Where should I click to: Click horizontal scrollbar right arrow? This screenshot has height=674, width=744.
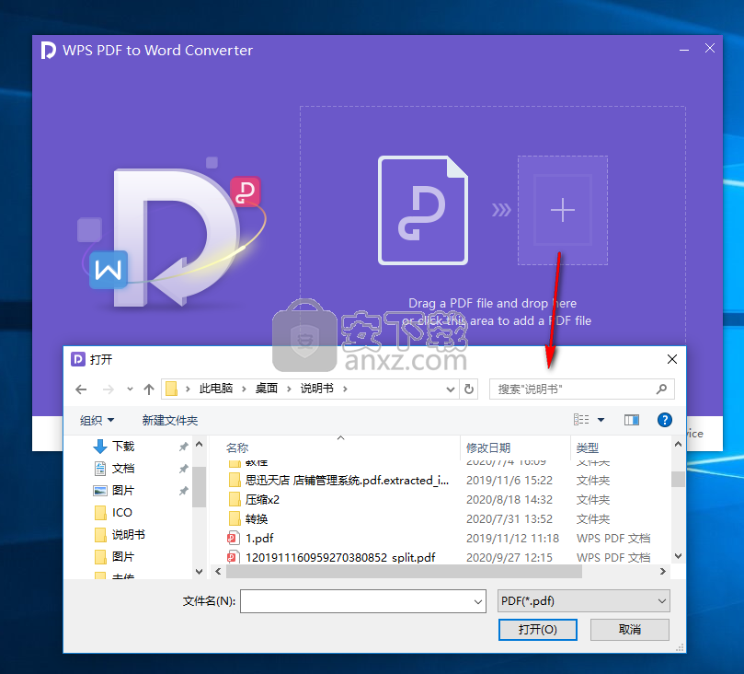pyautogui.click(x=663, y=572)
